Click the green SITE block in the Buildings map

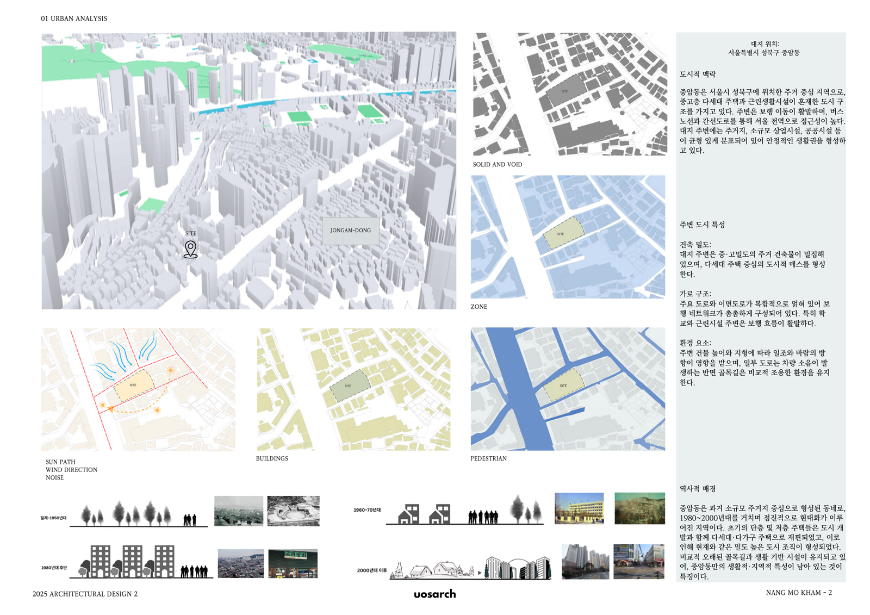pos(349,386)
